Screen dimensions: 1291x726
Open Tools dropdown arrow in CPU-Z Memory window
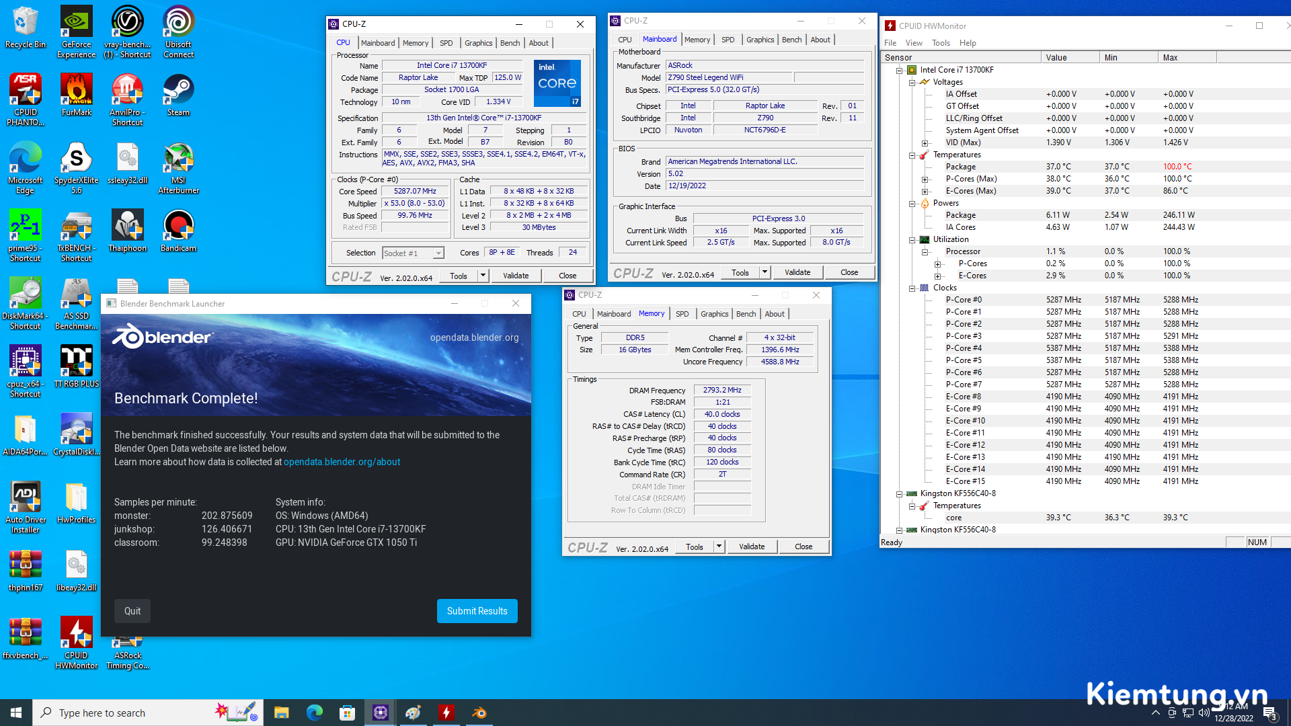click(x=719, y=547)
